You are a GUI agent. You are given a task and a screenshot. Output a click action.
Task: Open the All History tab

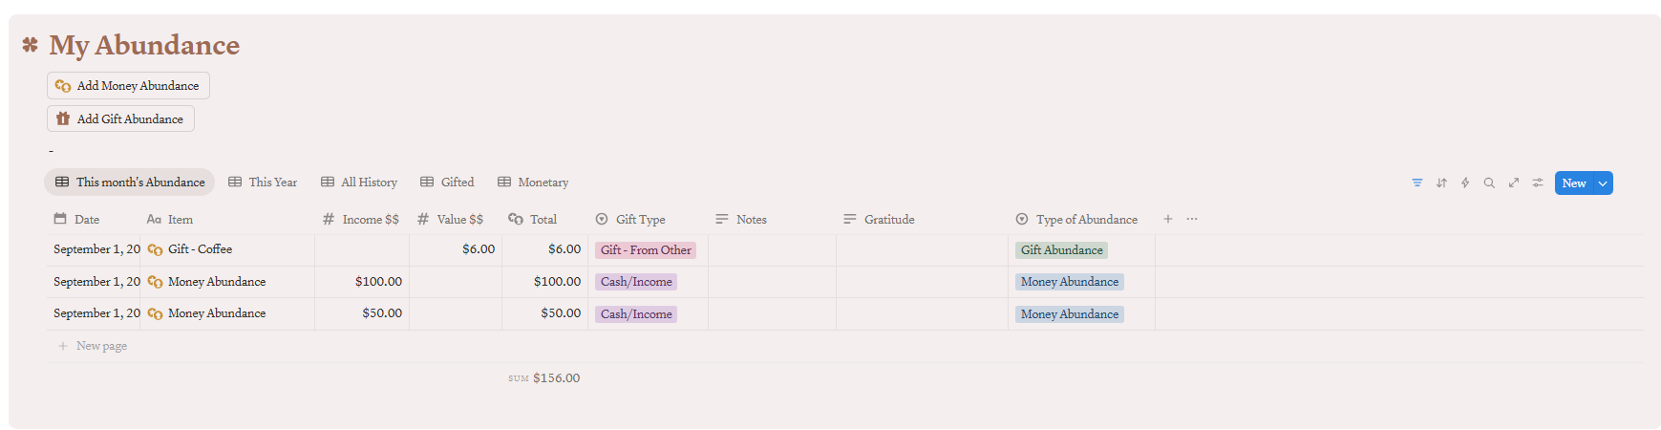click(359, 183)
